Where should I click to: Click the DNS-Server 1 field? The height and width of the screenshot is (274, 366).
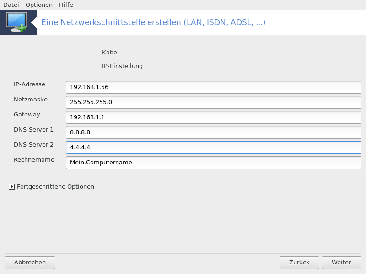(214, 132)
